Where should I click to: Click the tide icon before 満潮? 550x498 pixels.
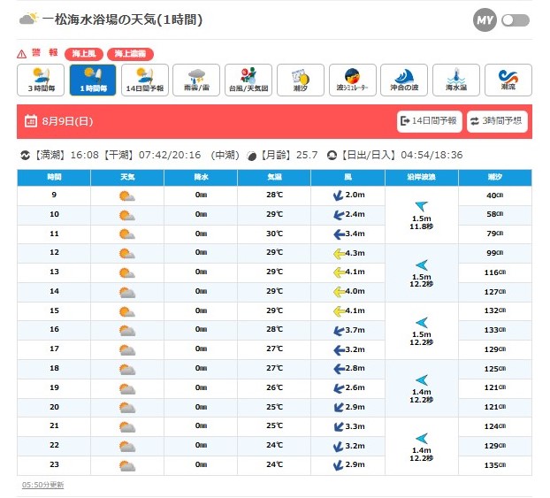(x=26, y=155)
